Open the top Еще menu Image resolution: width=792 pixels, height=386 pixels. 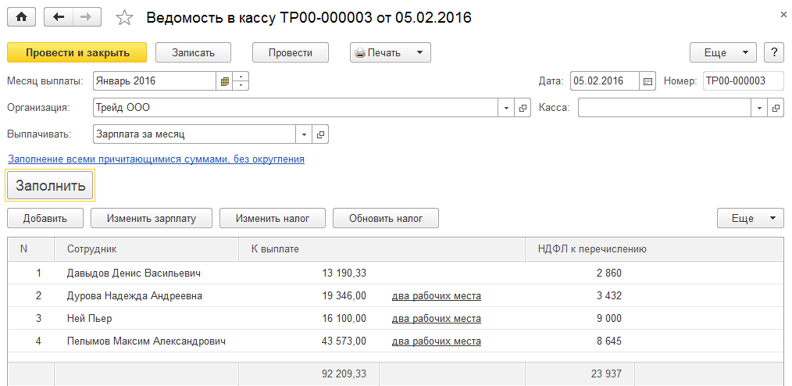click(x=722, y=52)
